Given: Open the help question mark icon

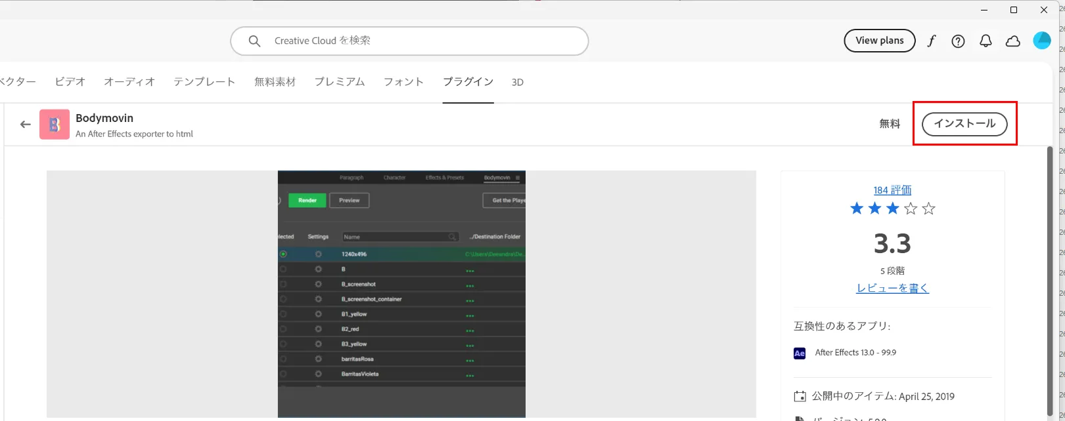Looking at the screenshot, I should point(958,41).
